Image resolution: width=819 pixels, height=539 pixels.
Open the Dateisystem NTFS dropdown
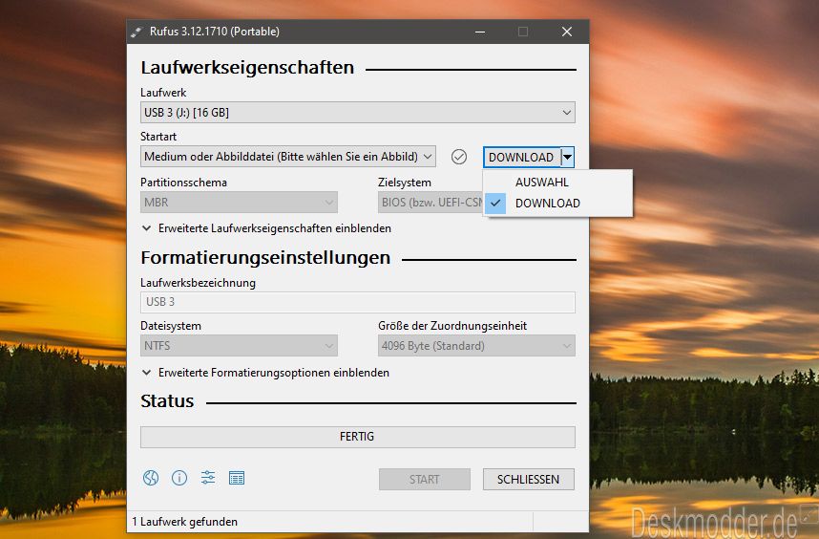239,346
